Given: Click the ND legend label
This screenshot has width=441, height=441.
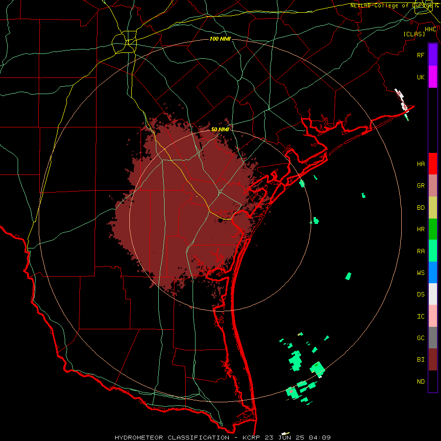Looking at the screenshot, I should 420,382.
